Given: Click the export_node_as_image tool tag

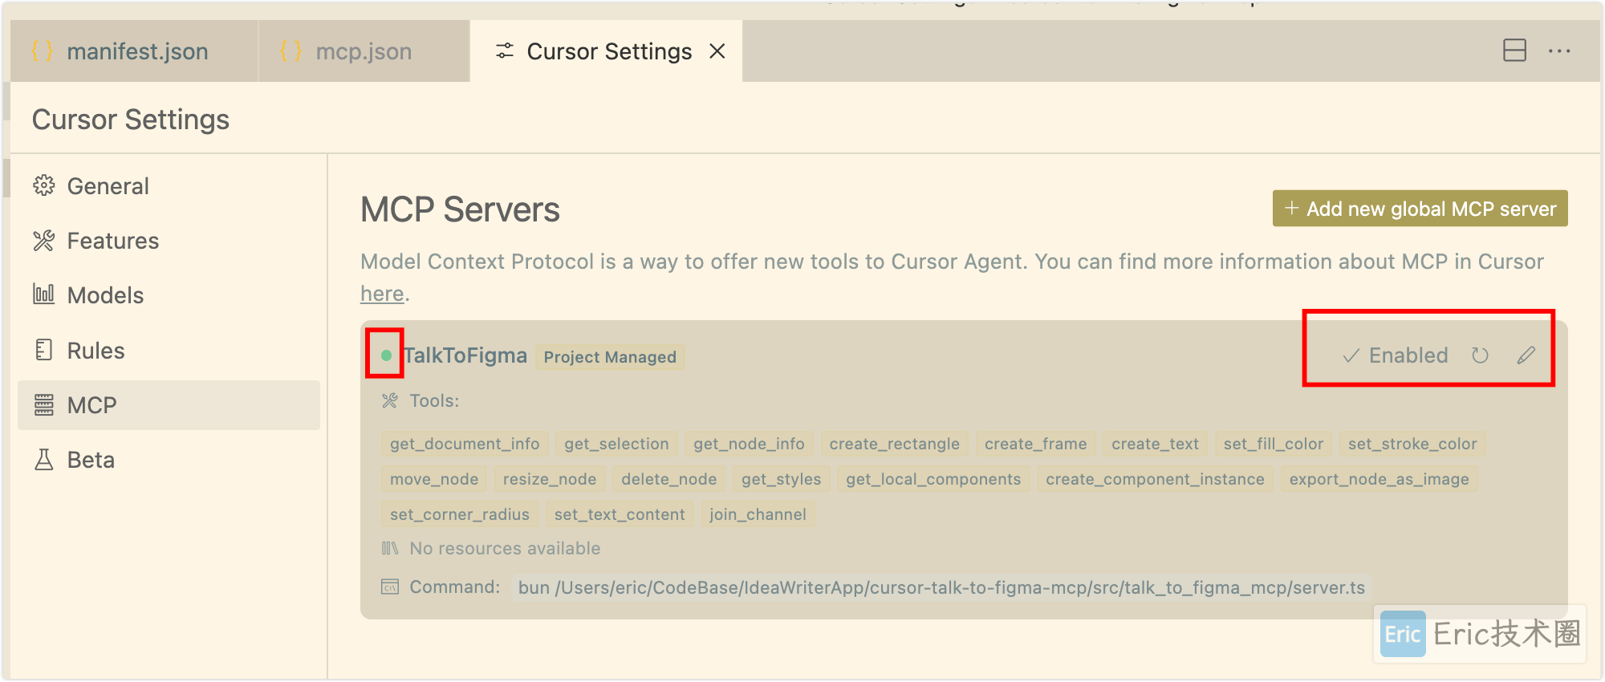Looking at the screenshot, I should pyautogui.click(x=1379, y=479).
